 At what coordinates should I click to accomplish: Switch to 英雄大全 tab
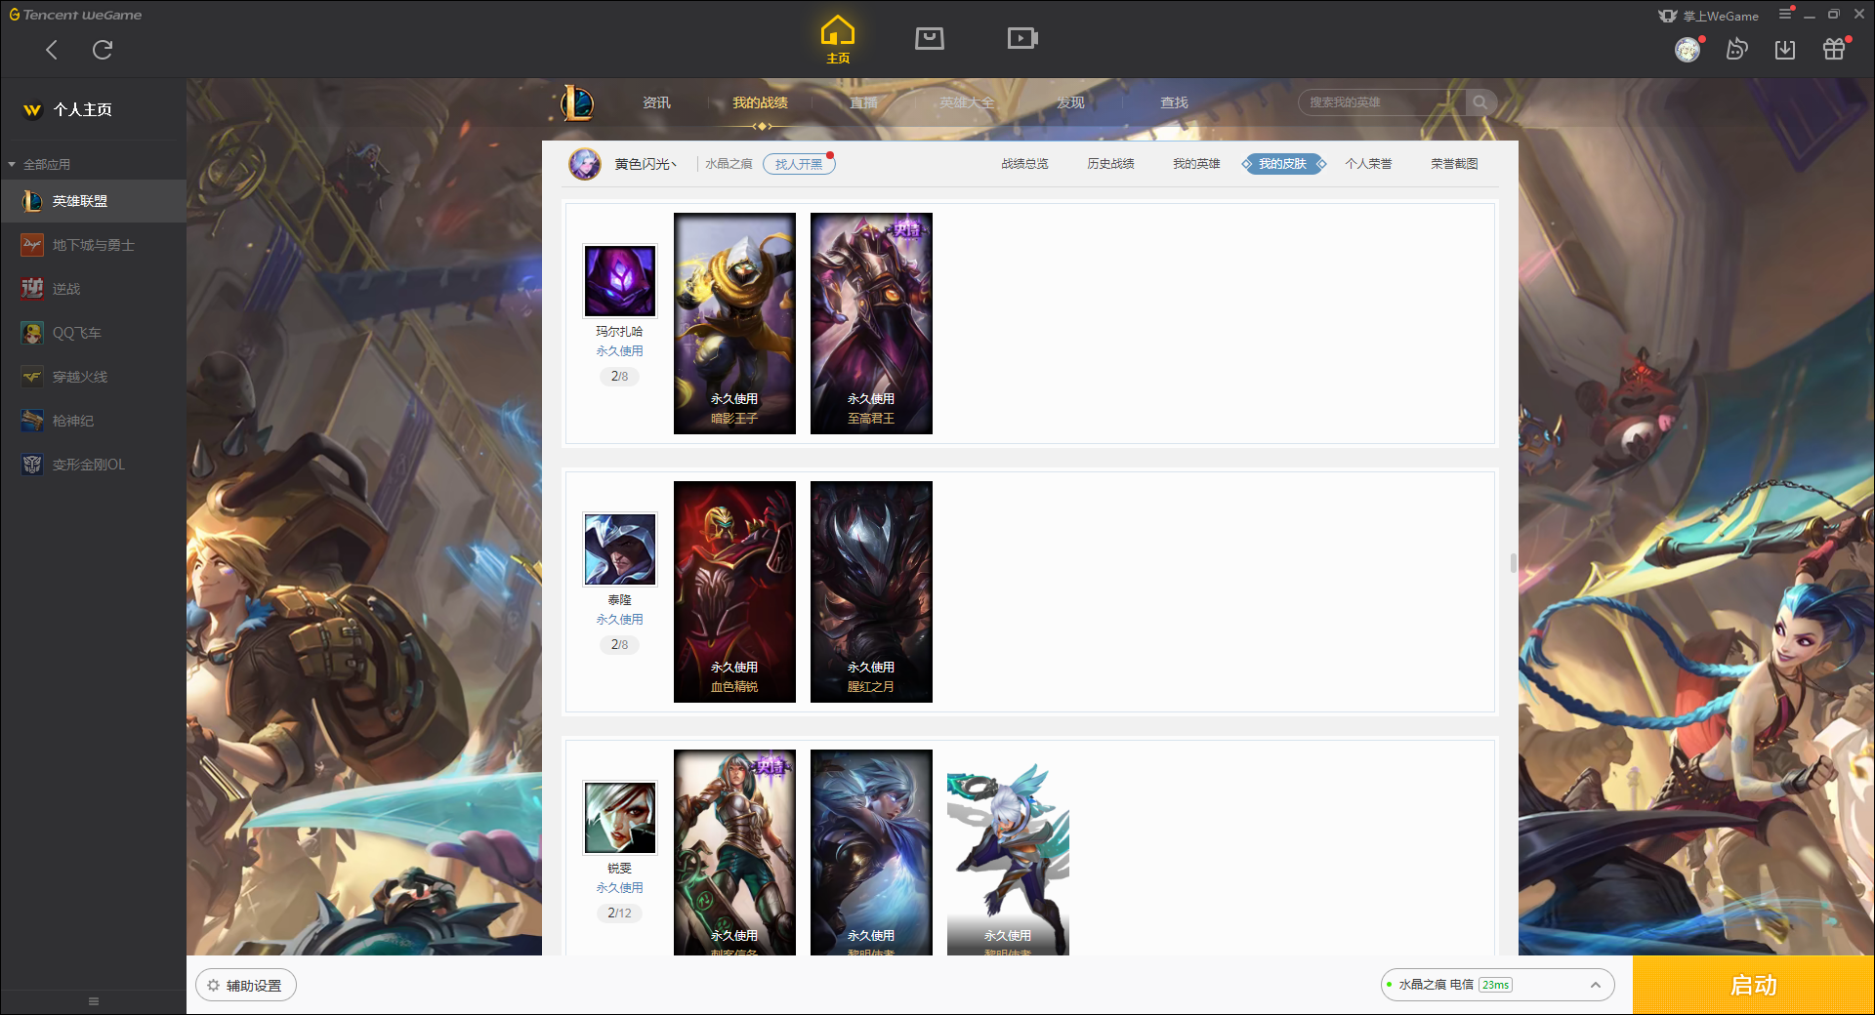pyautogui.click(x=967, y=102)
